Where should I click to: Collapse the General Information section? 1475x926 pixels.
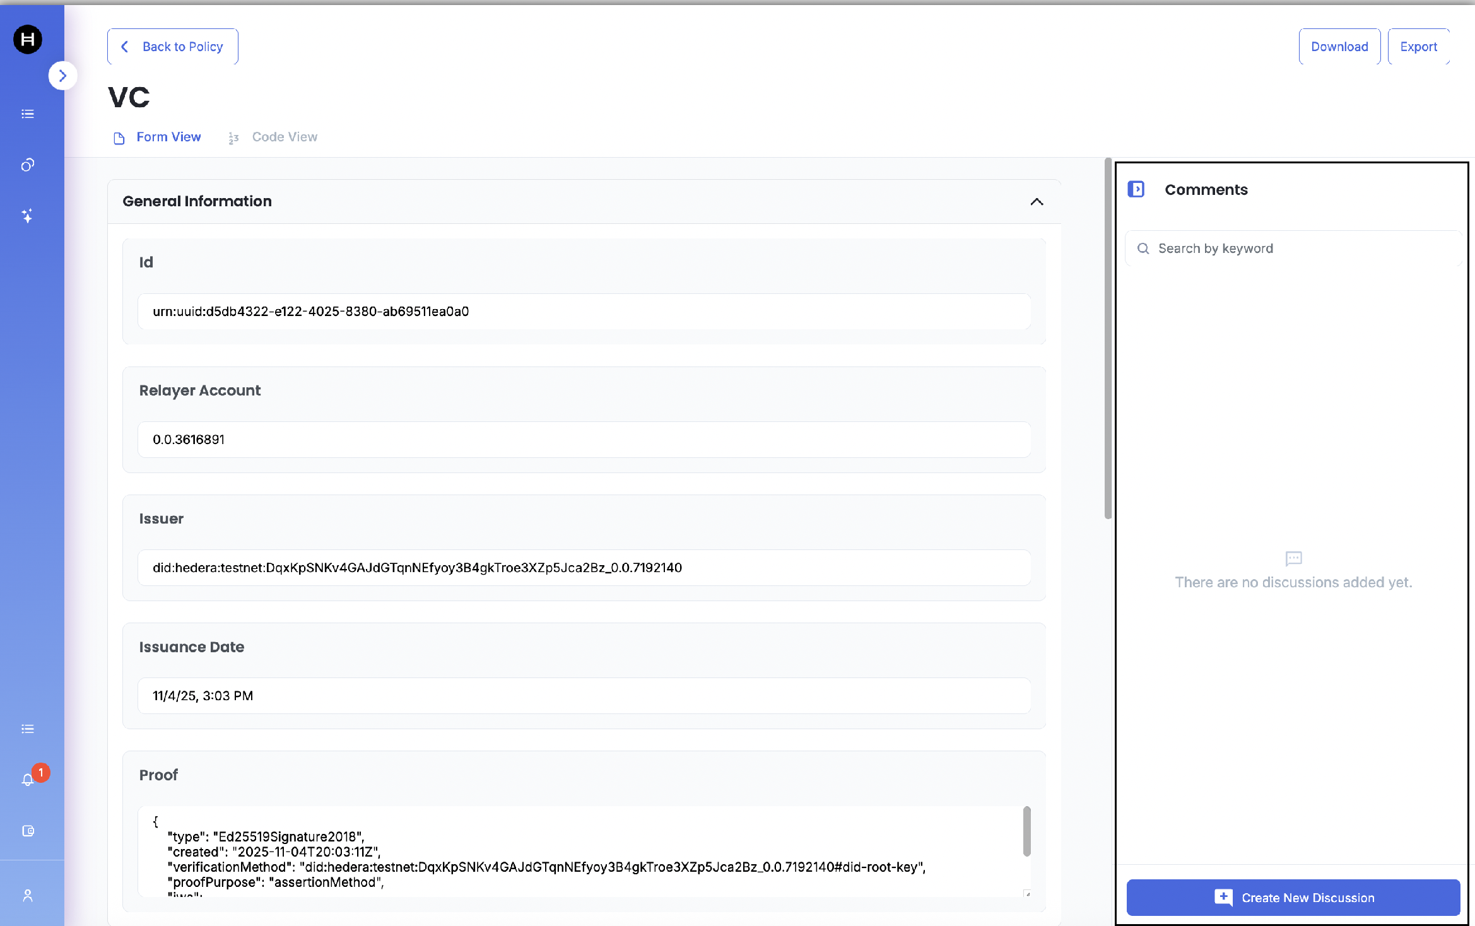(x=1037, y=202)
